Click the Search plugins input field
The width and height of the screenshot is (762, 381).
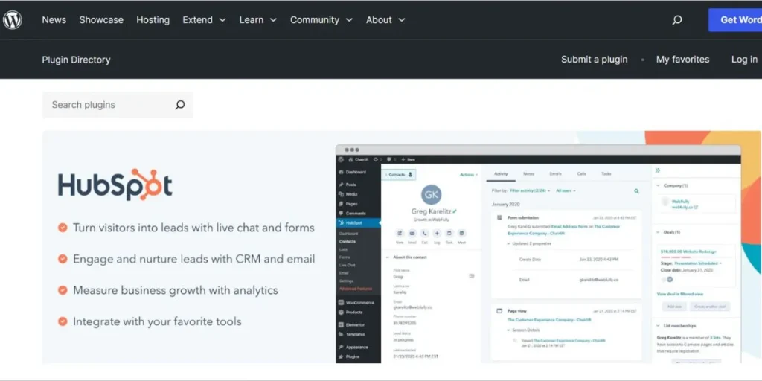118,104
